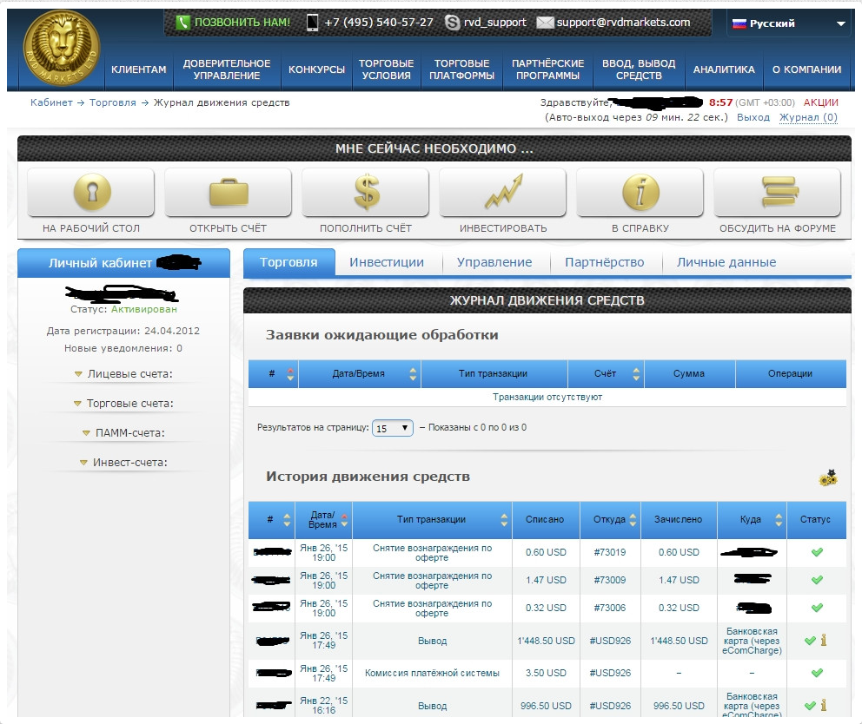The width and height of the screenshot is (862, 724).
Task: Open the Клиентам menu
Action: click(138, 69)
